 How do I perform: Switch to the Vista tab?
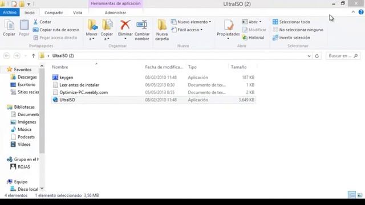[x=78, y=13]
